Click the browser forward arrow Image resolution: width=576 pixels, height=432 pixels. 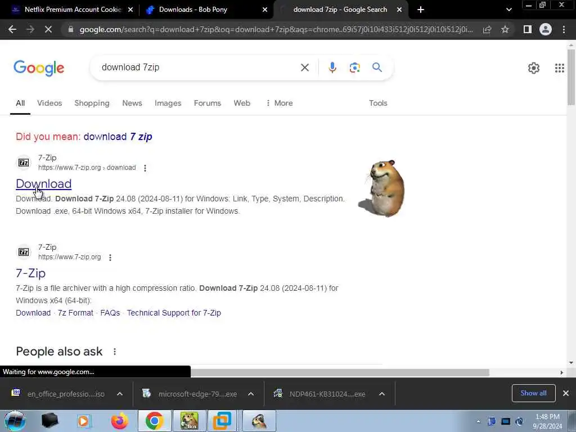30,29
